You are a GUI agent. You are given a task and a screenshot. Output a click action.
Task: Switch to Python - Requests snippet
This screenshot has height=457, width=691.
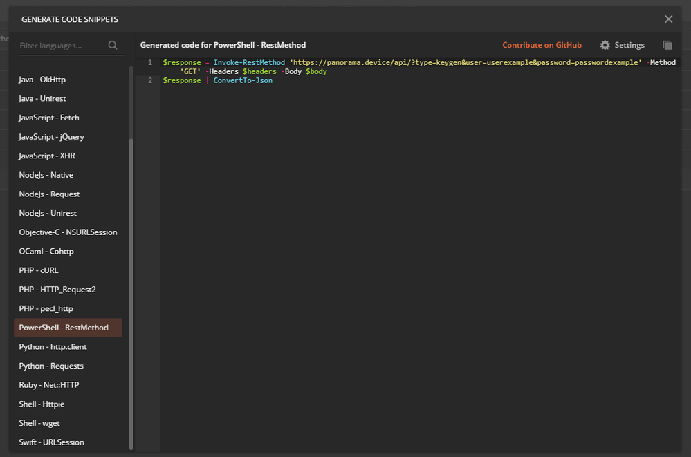pyautogui.click(x=51, y=366)
